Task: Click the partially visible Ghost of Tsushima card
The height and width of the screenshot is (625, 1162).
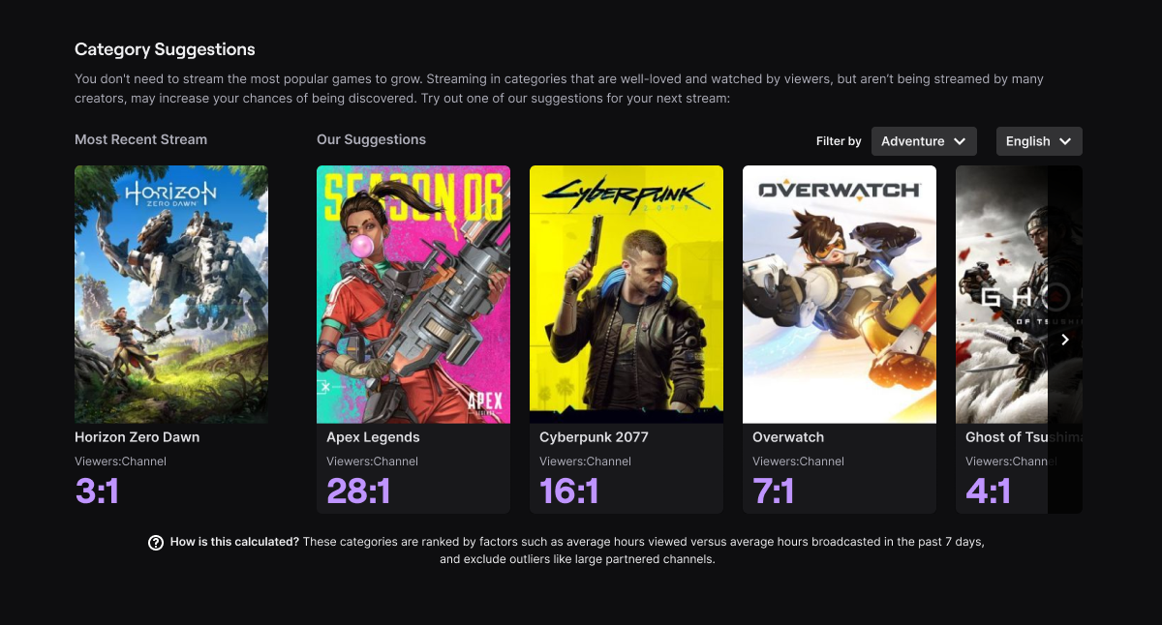Action: [1017, 294]
